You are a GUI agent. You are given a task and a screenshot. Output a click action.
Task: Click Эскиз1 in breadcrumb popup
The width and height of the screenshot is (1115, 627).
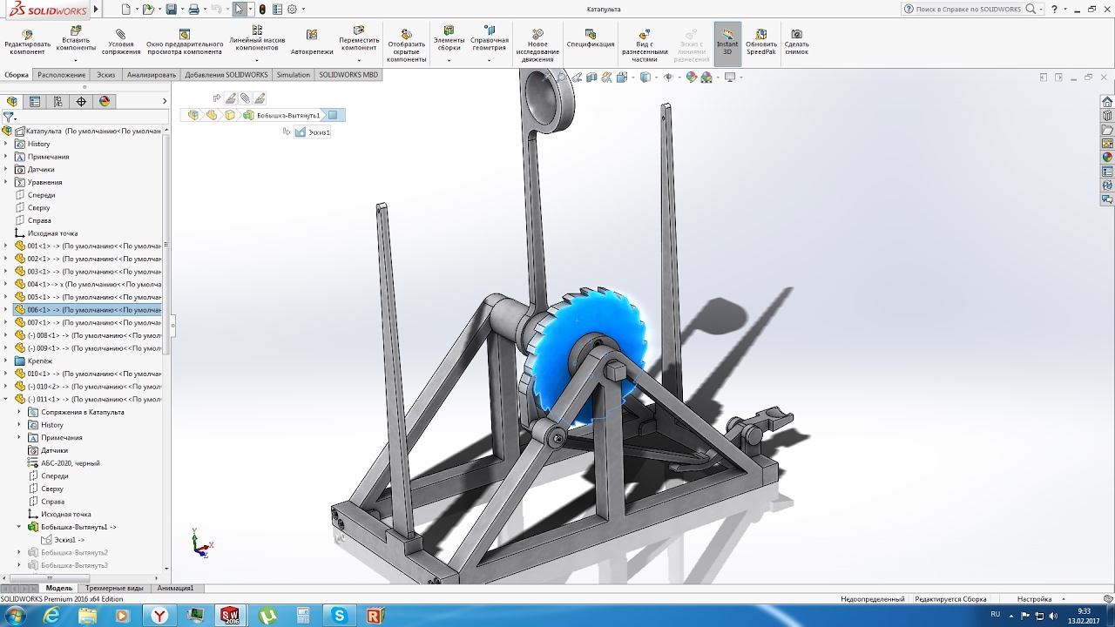tap(313, 132)
